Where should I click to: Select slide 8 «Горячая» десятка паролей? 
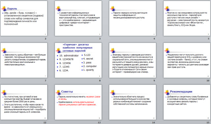pos(78,60)
